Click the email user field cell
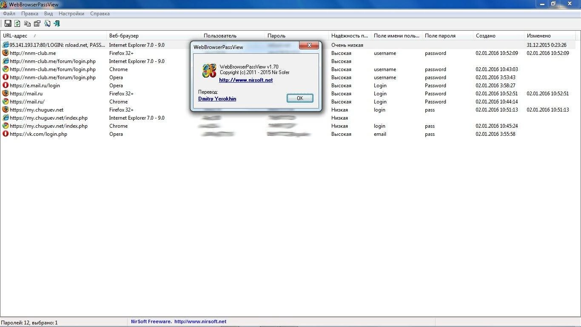 [380, 134]
